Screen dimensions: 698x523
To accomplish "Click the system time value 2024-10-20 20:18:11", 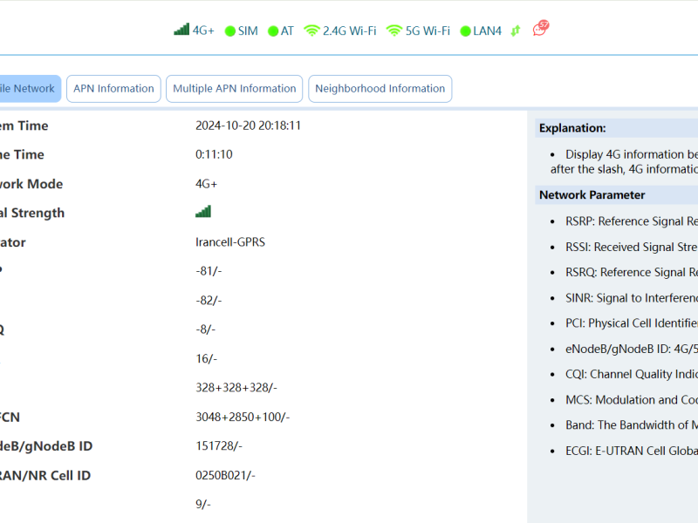I will click(x=248, y=126).
